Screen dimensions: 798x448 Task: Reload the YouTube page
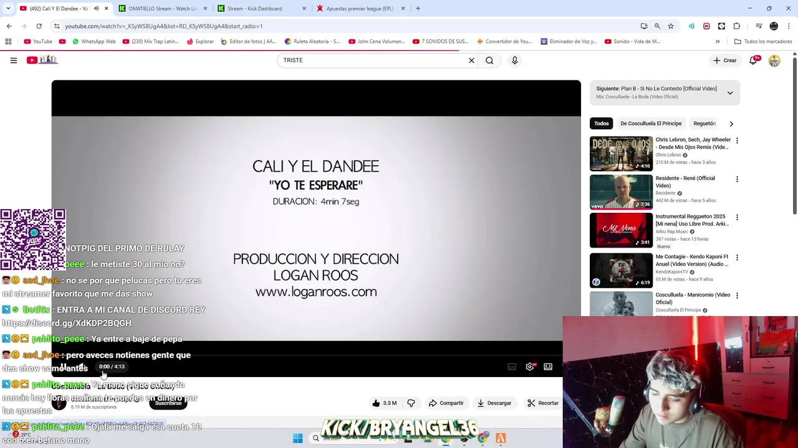pos(39,26)
